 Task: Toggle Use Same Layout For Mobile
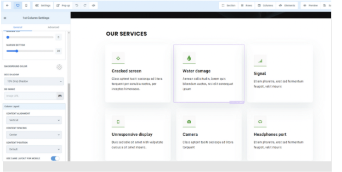55,159
